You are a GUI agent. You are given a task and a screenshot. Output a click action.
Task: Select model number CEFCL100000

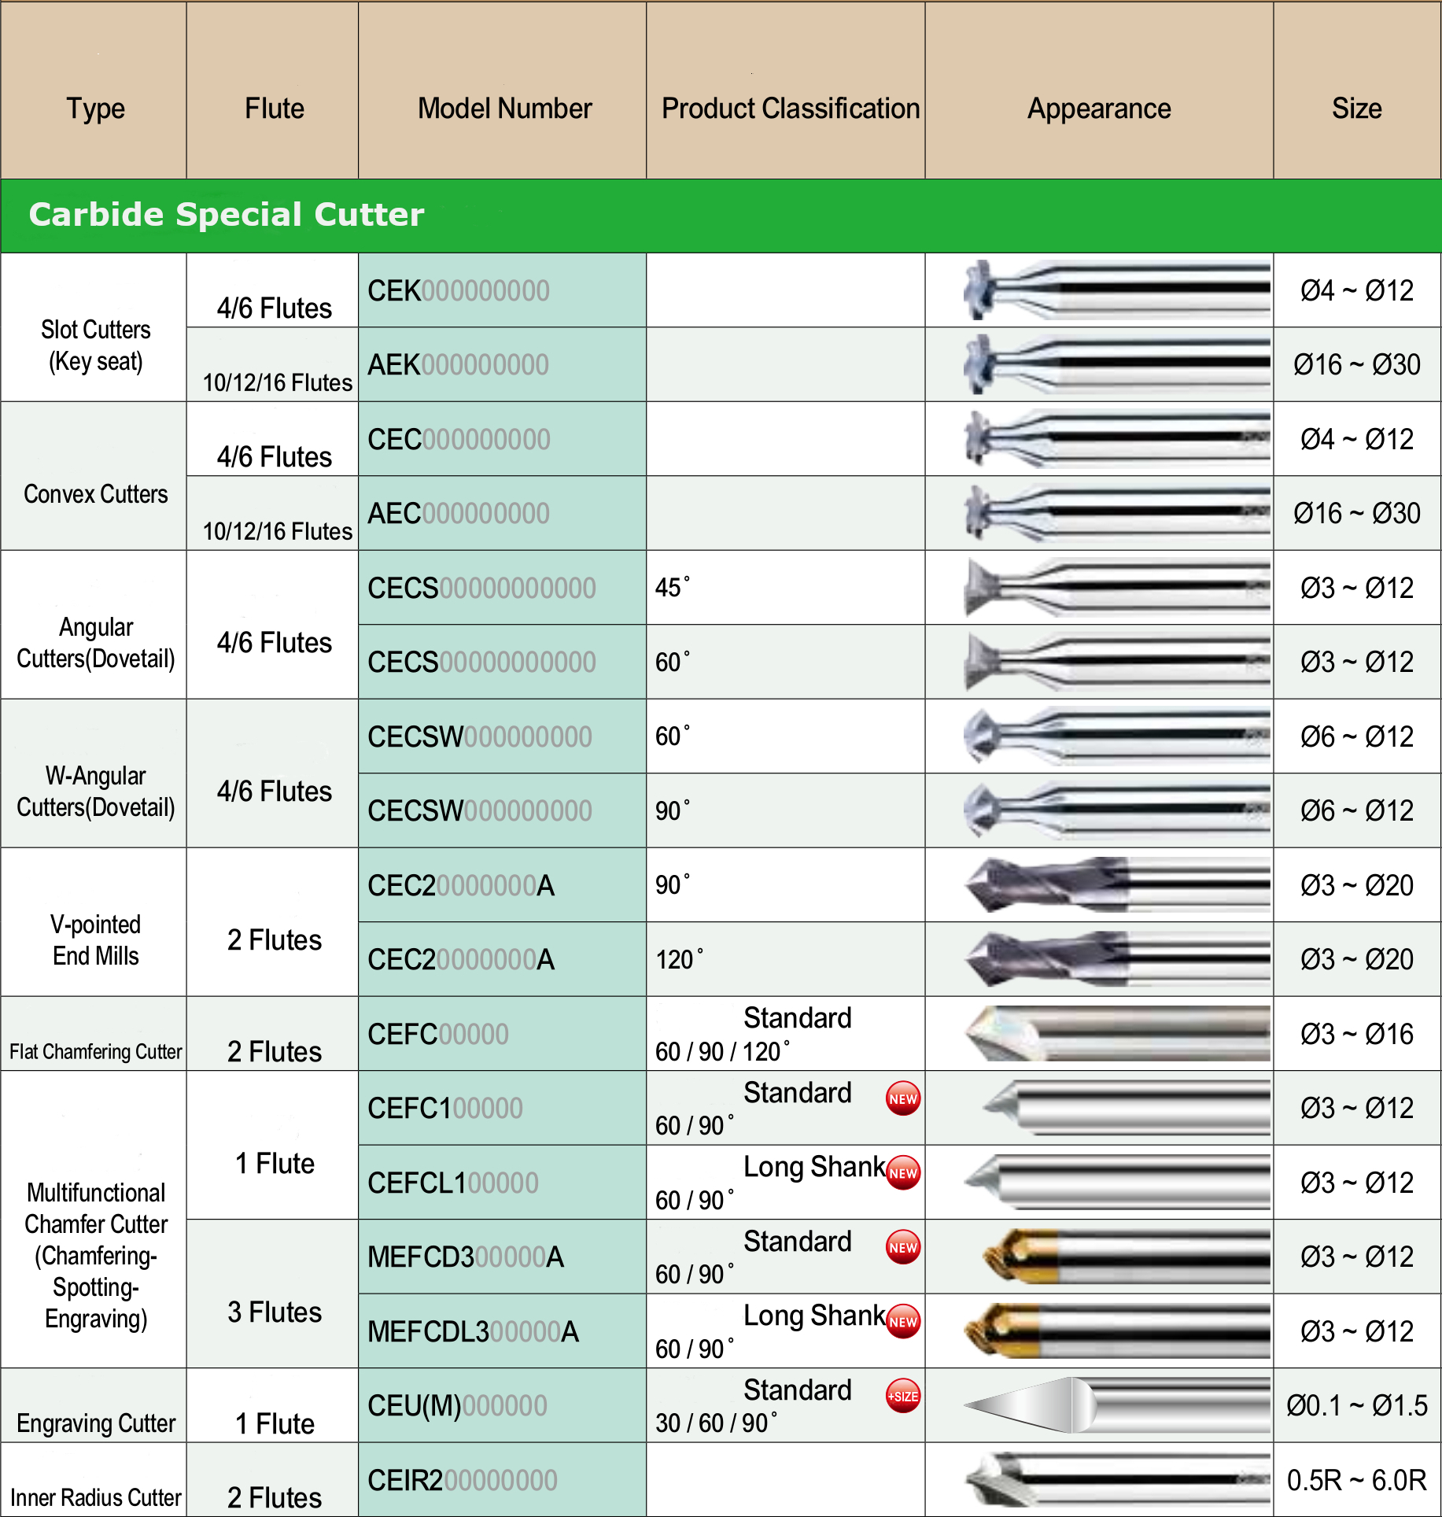click(x=453, y=1183)
